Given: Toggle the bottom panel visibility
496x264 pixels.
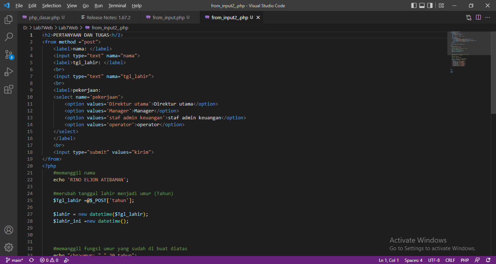Looking at the screenshot, I should [x=422, y=5].
